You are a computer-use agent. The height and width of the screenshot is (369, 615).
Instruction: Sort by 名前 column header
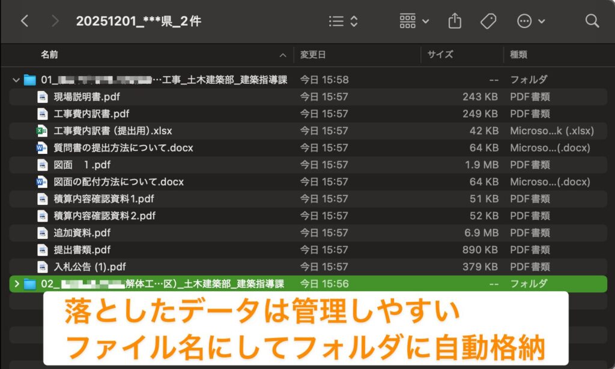[49, 55]
